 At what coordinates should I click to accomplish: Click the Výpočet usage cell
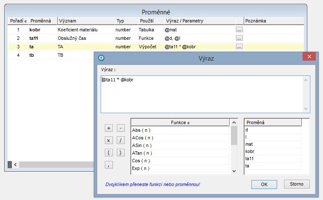151,47
